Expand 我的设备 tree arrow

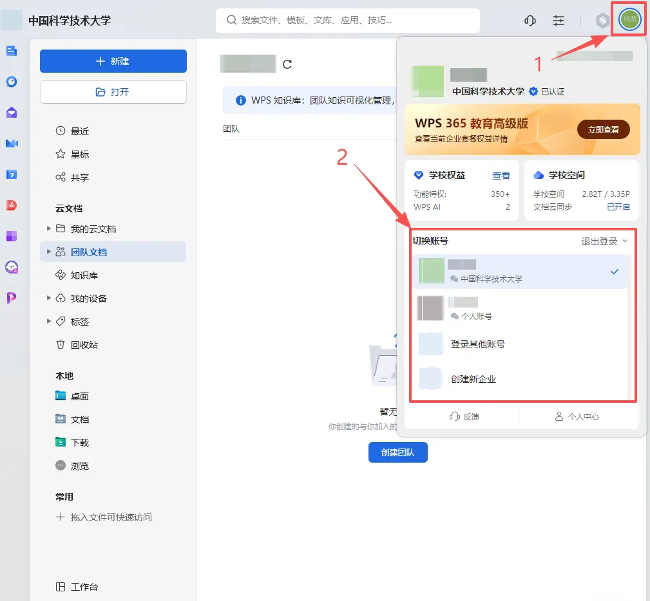[49, 298]
